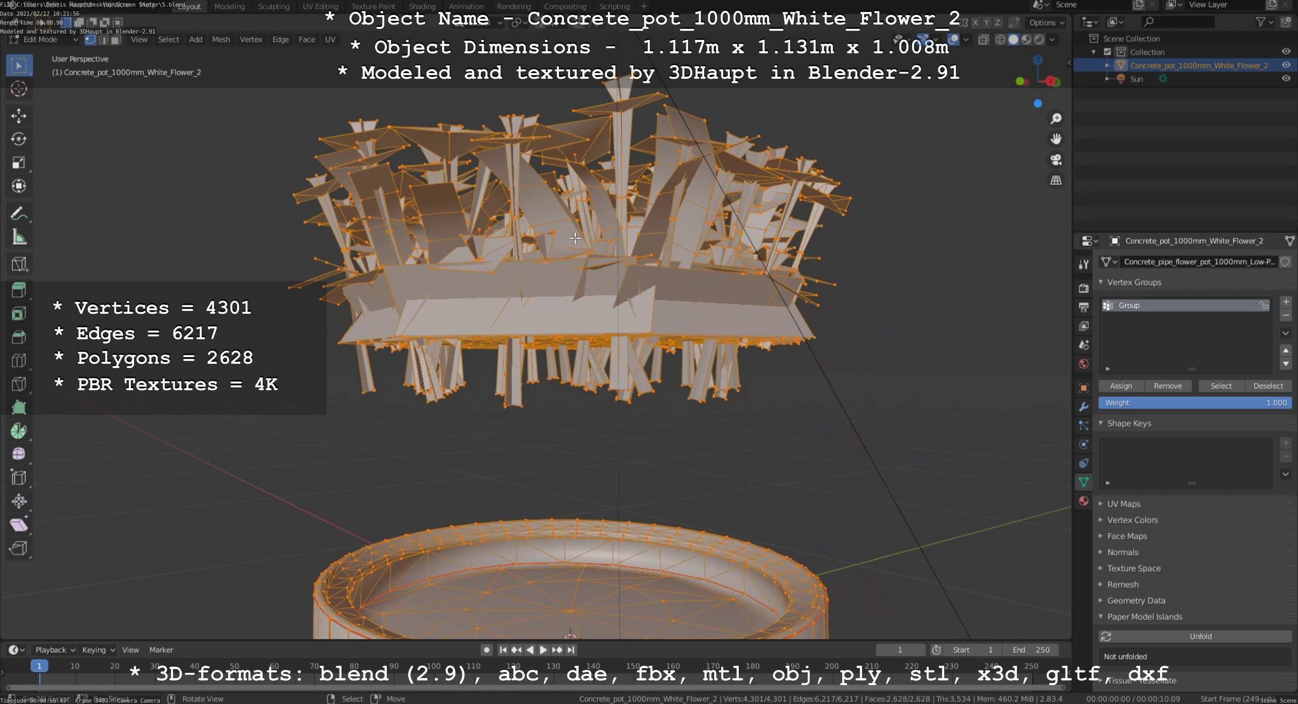This screenshot has height=704, width=1298.
Task: Pick the Scale tool
Action: pyautogui.click(x=19, y=162)
